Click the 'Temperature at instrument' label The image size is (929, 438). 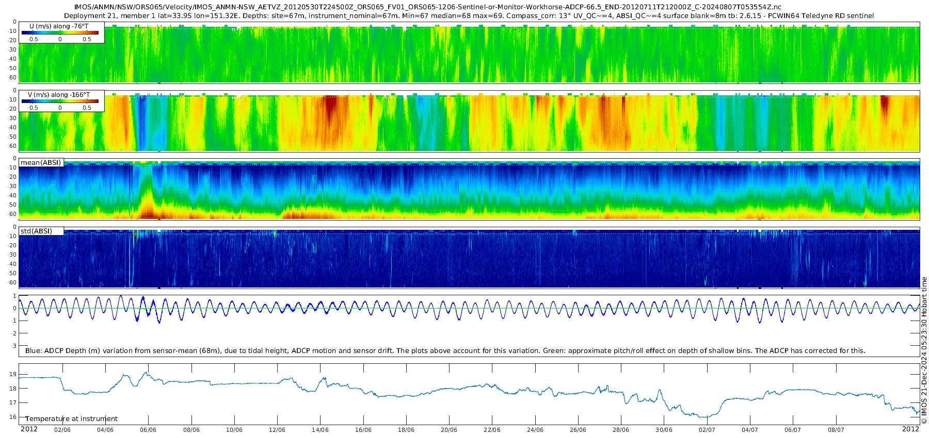pos(72,419)
